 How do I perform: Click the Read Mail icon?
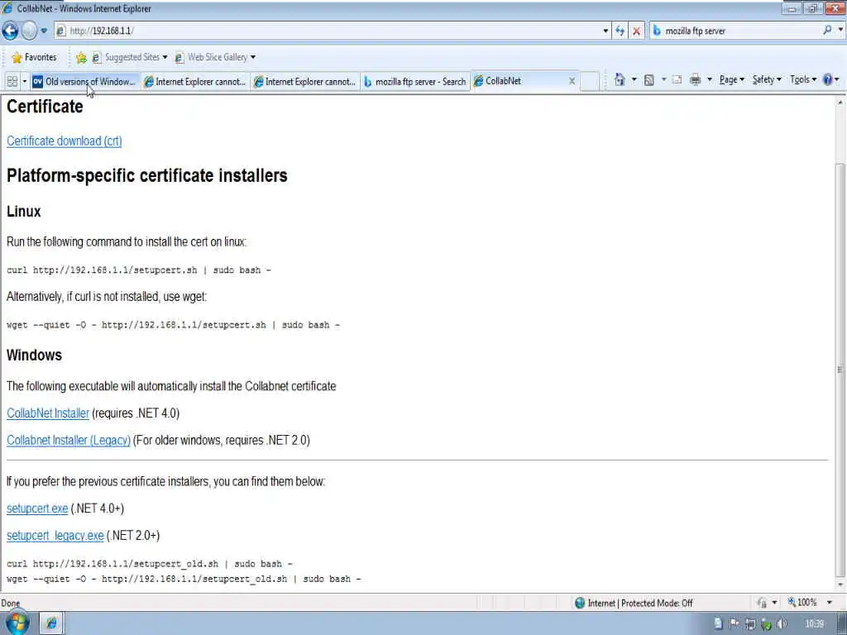(x=677, y=80)
